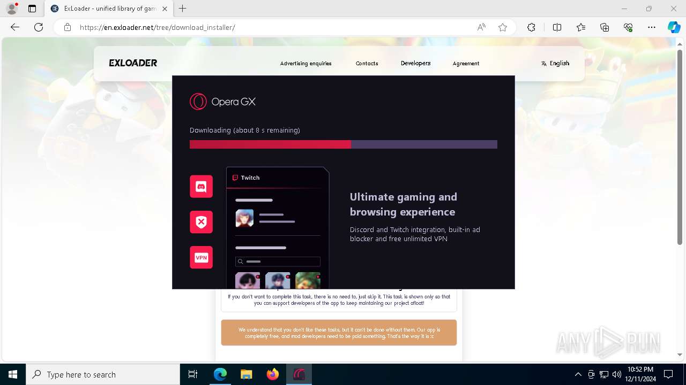Open the tab actions menu icon
This screenshot has width=686, height=385.
[32, 9]
